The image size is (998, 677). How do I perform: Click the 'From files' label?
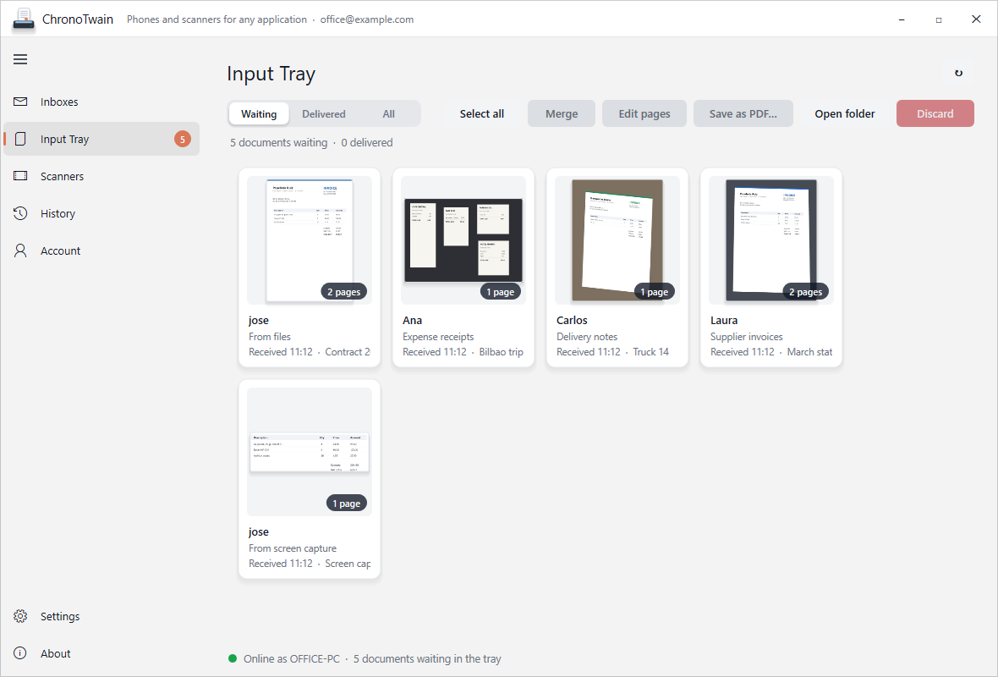coord(270,337)
